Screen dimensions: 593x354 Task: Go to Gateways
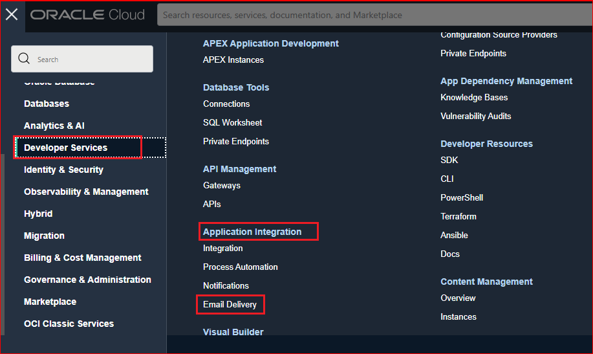pos(222,186)
